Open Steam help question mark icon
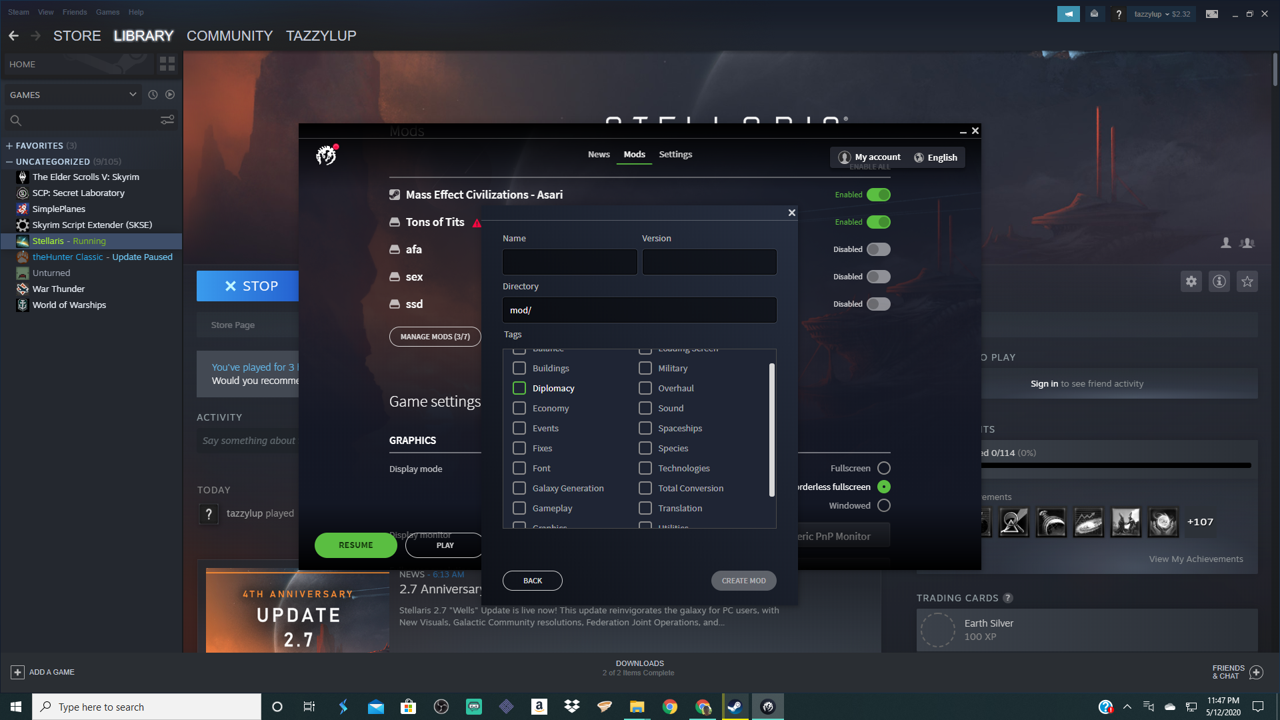 click(x=1119, y=14)
